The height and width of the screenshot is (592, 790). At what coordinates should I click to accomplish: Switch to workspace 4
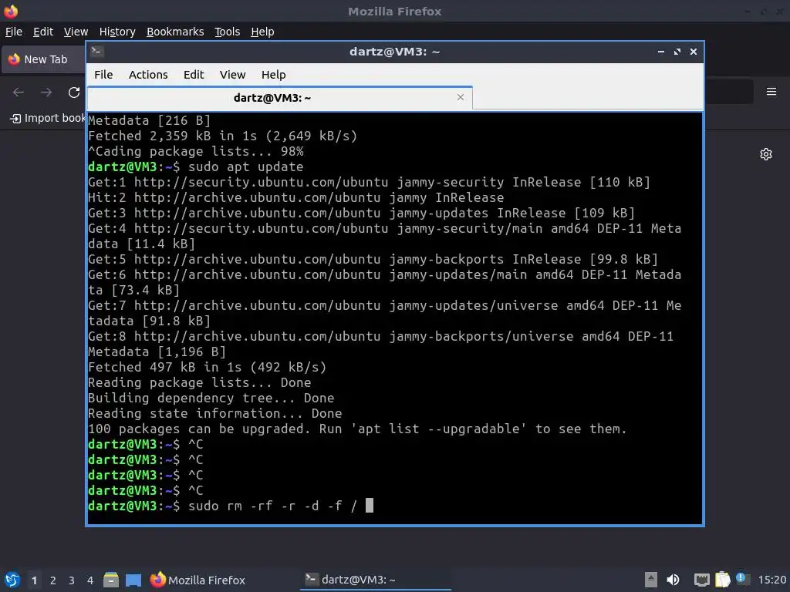pos(90,580)
